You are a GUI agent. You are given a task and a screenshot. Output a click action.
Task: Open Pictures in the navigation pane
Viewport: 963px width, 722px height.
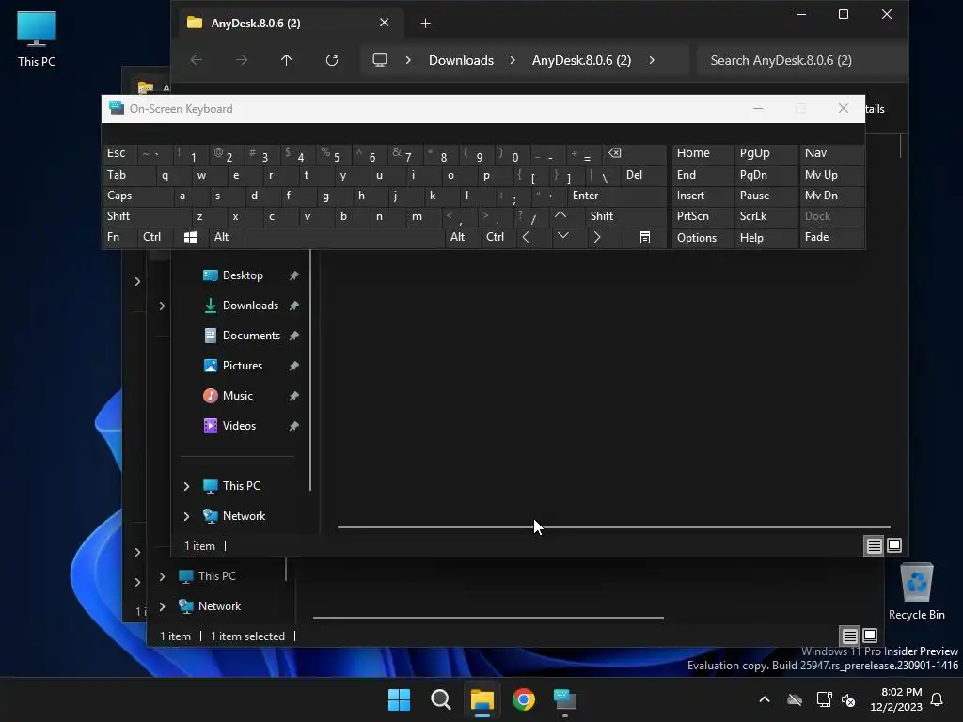coord(243,366)
